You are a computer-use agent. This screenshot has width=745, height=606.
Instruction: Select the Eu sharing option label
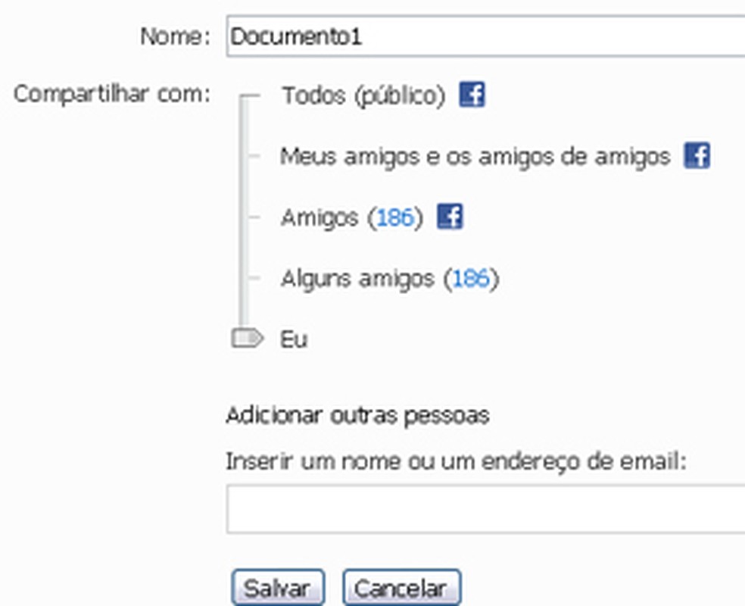point(294,339)
